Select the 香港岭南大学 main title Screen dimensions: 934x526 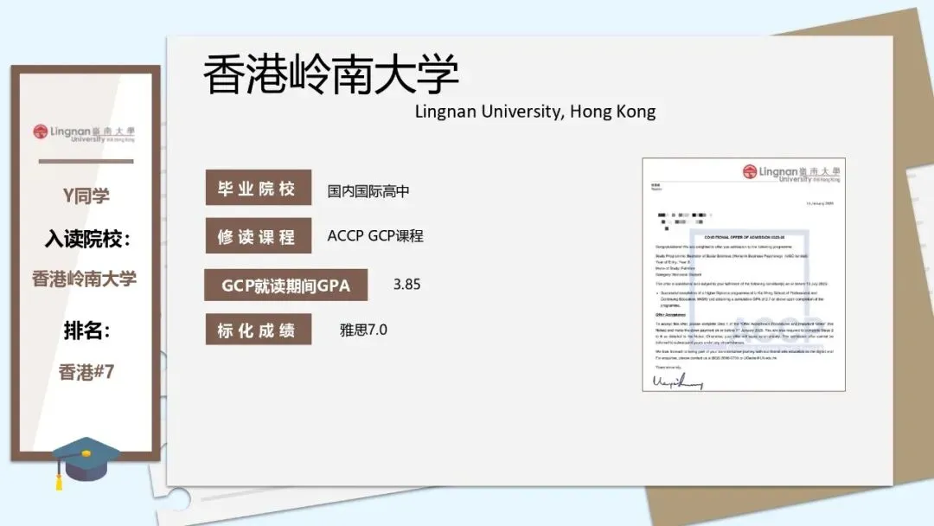click(331, 74)
